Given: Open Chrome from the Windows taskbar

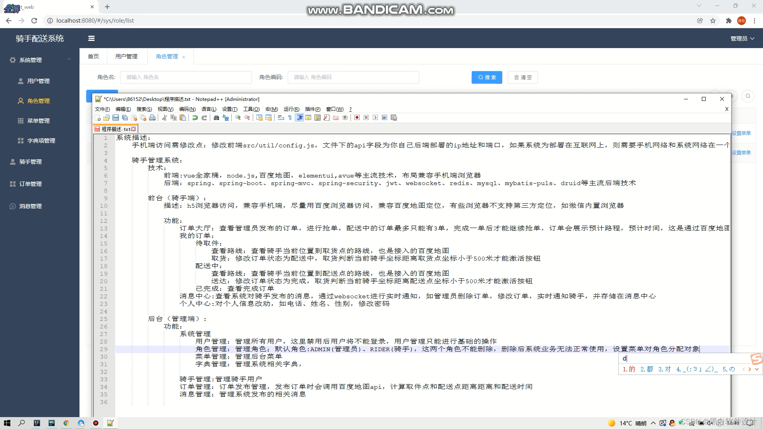Looking at the screenshot, I should pos(66,423).
